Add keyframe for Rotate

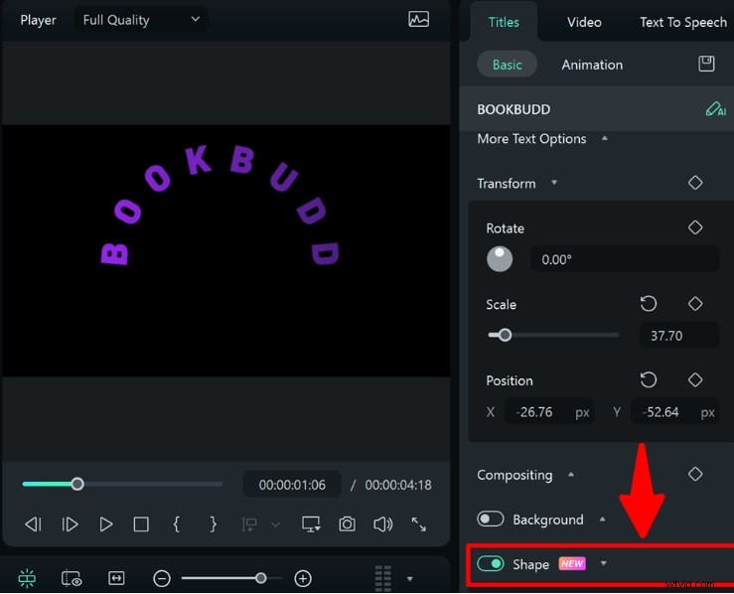[695, 227]
